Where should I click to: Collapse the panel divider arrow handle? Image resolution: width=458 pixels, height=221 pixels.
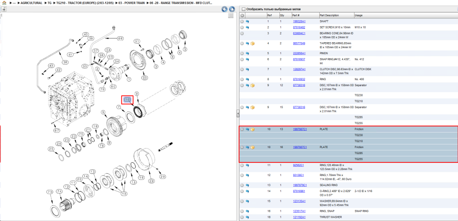tap(238, 113)
